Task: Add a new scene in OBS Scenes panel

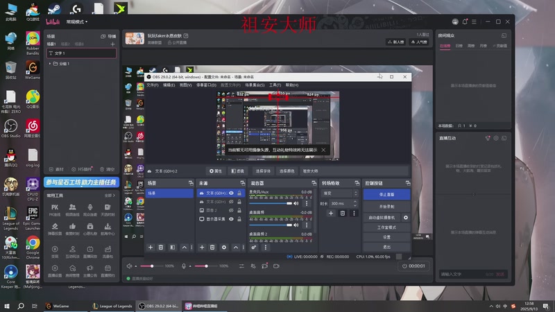Action: [151, 248]
